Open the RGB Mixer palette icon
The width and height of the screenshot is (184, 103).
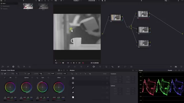(x=24, y=67)
